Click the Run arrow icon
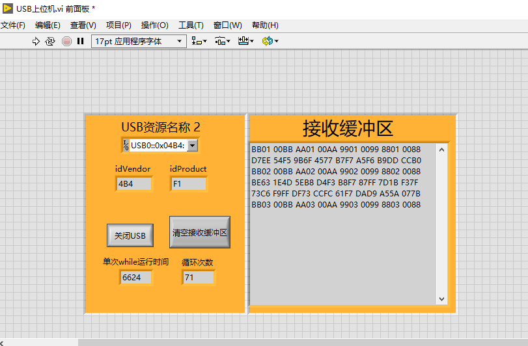The image size is (528, 346). pyautogui.click(x=36, y=42)
